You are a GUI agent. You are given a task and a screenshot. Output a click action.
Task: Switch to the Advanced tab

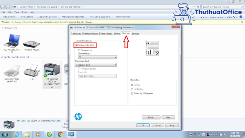pos(77,34)
